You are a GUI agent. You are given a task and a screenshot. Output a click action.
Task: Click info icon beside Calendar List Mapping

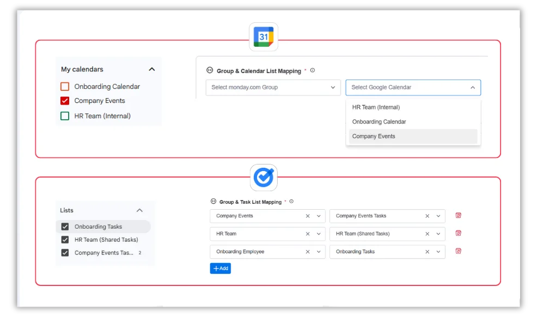coord(312,70)
